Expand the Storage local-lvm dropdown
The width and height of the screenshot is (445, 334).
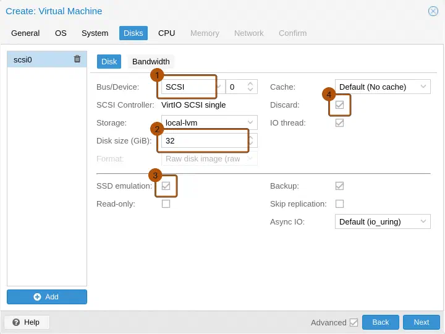coord(210,122)
